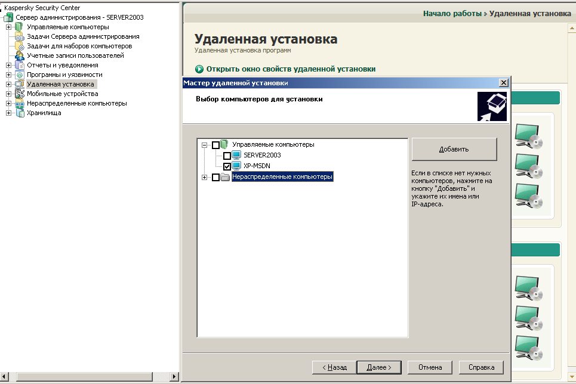Select Отчеты и уведомления tree item
This screenshot has height=384, width=576.
click(x=63, y=65)
